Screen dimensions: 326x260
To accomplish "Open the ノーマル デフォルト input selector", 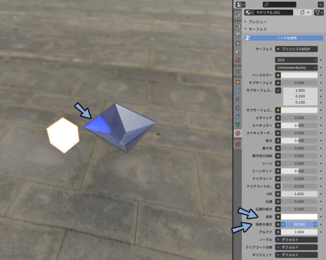I will 296,240.
